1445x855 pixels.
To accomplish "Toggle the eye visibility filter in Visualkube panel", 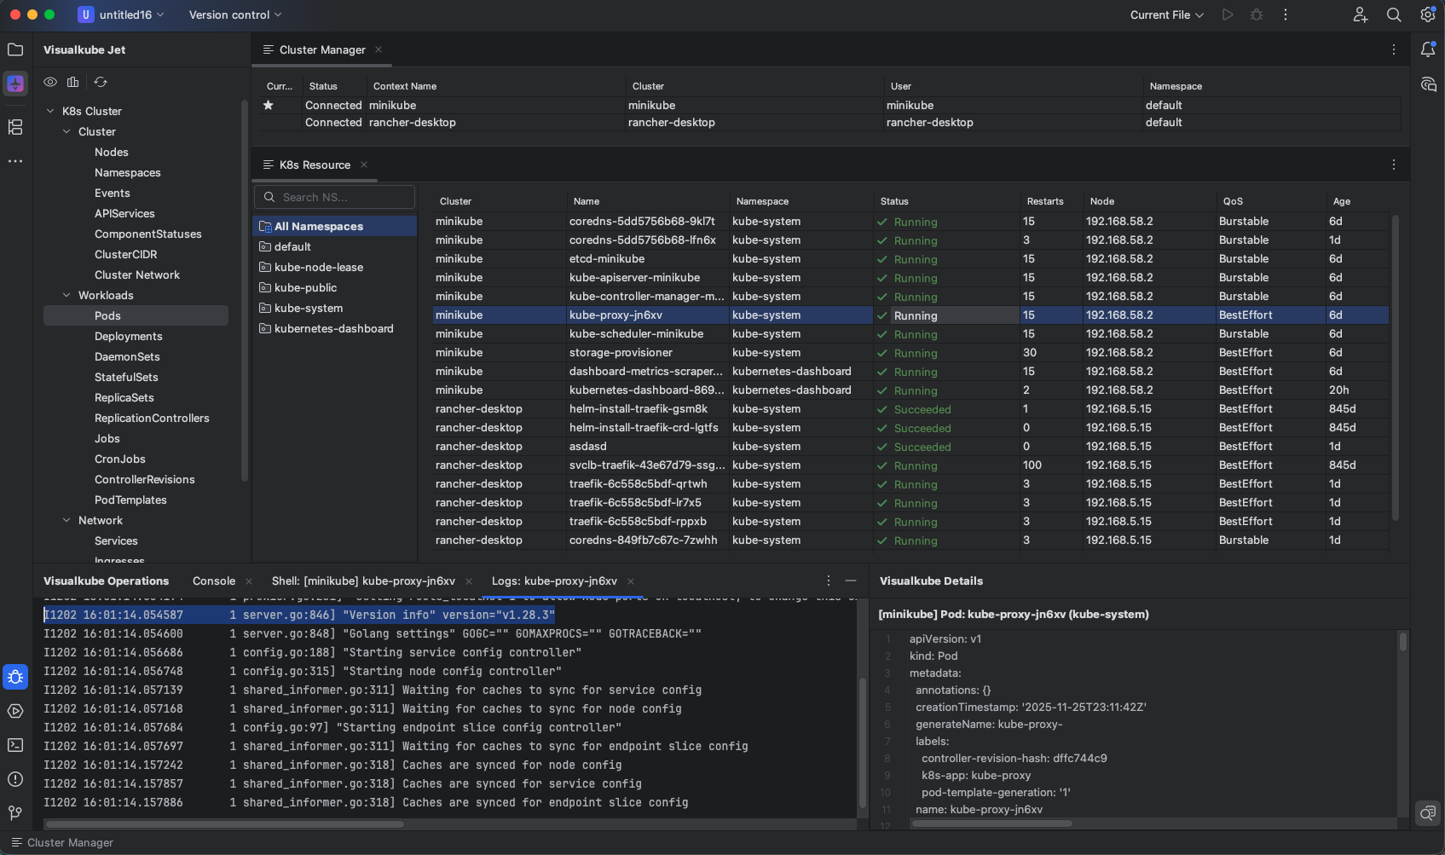I will pyautogui.click(x=49, y=82).
